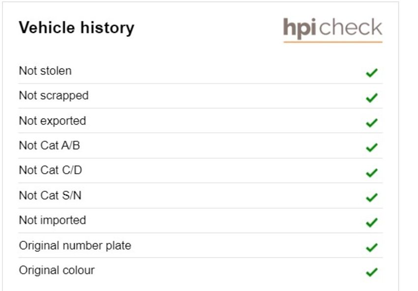Click the Not Cat C/D label
This screenshot has height=291, width=418.
pos(50,170)
